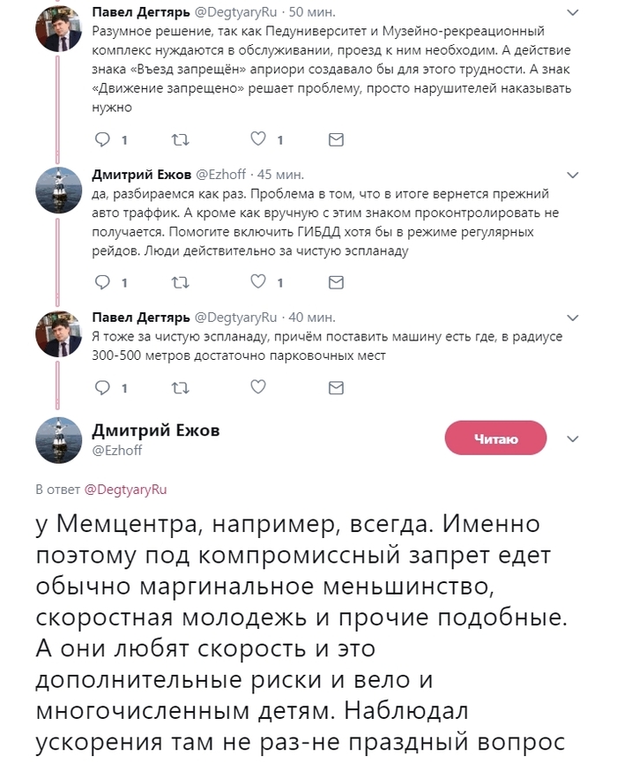Reply to Павел Дегтярь's 50 min. tweet

[102, 139]
